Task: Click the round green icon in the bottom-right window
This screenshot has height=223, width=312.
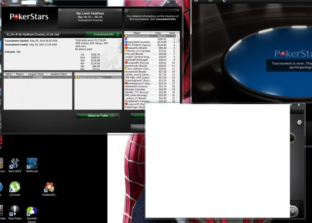Action: (x=300, y=122)
